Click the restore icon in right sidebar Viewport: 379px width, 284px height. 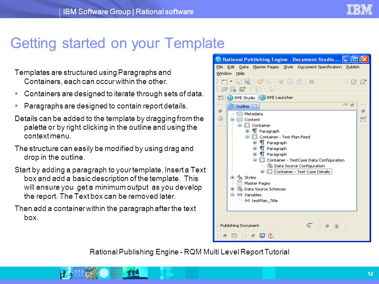pyautogui.click(x=363, y=111)
